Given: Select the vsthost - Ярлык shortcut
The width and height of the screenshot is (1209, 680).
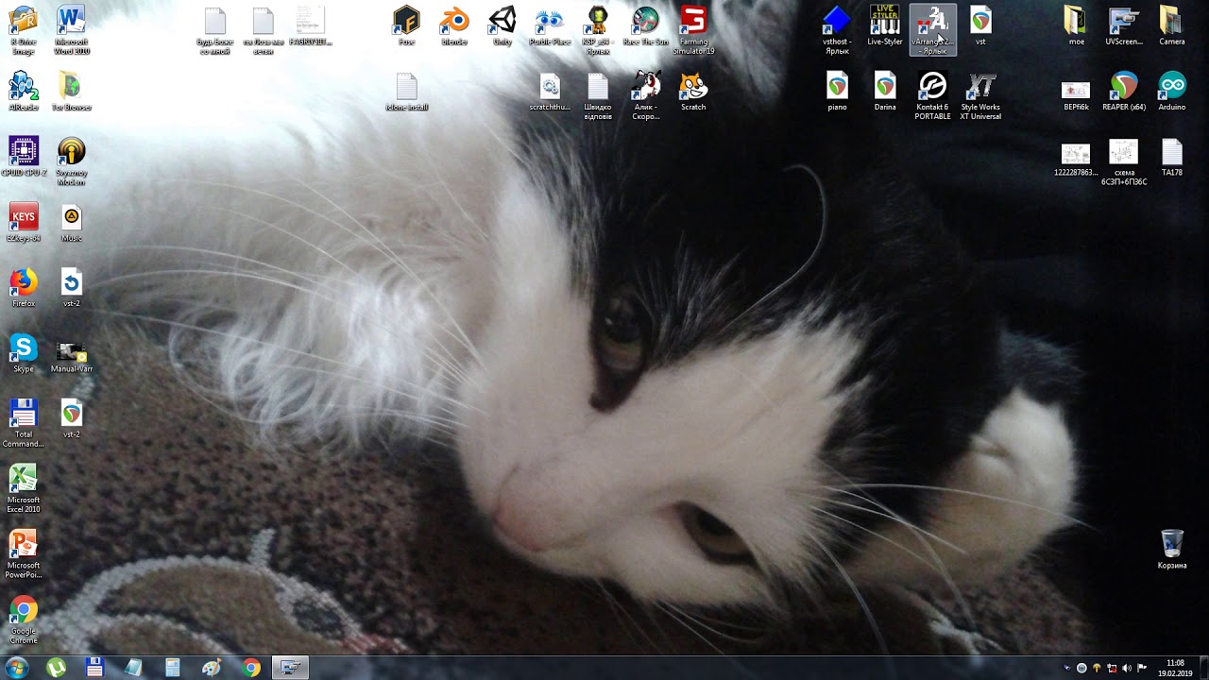Looking at the screenshot, I should click(837, 30).
